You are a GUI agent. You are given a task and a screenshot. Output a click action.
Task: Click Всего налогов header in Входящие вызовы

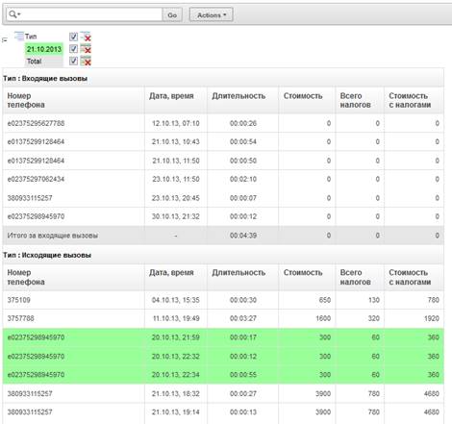[x=355, y=100]
